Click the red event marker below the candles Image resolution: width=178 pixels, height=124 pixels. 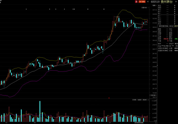coord(109,98)
